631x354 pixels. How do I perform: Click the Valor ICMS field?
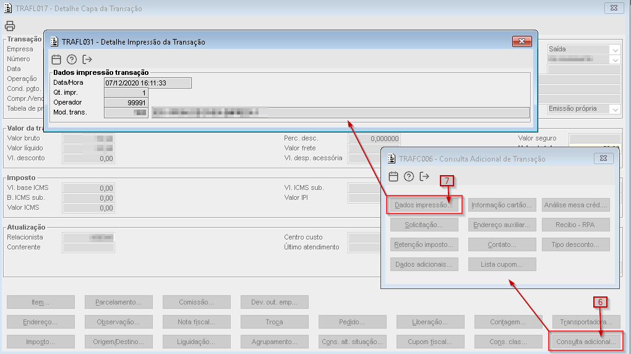tap(88, 208)
